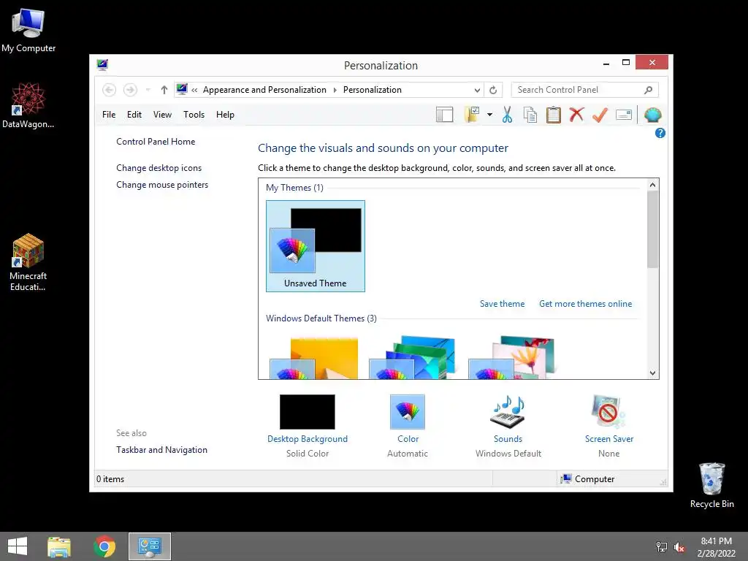Toggle the preview pane layout icon
The width and height of the screenshot is (748, 561).
[445, 115]
